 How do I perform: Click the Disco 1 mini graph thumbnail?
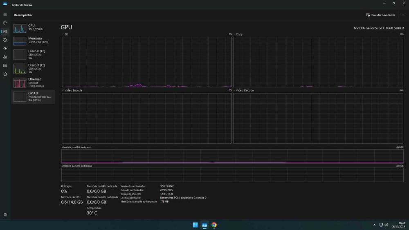click(20, 69)
